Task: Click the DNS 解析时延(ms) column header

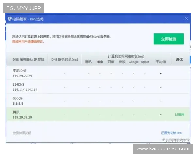Action: (x=65, y=59)
